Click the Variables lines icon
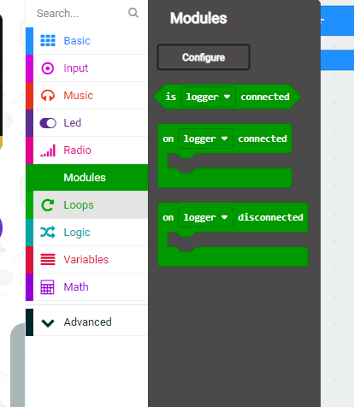The height and width of the screenshot is (407, 354). coord(48,259)
